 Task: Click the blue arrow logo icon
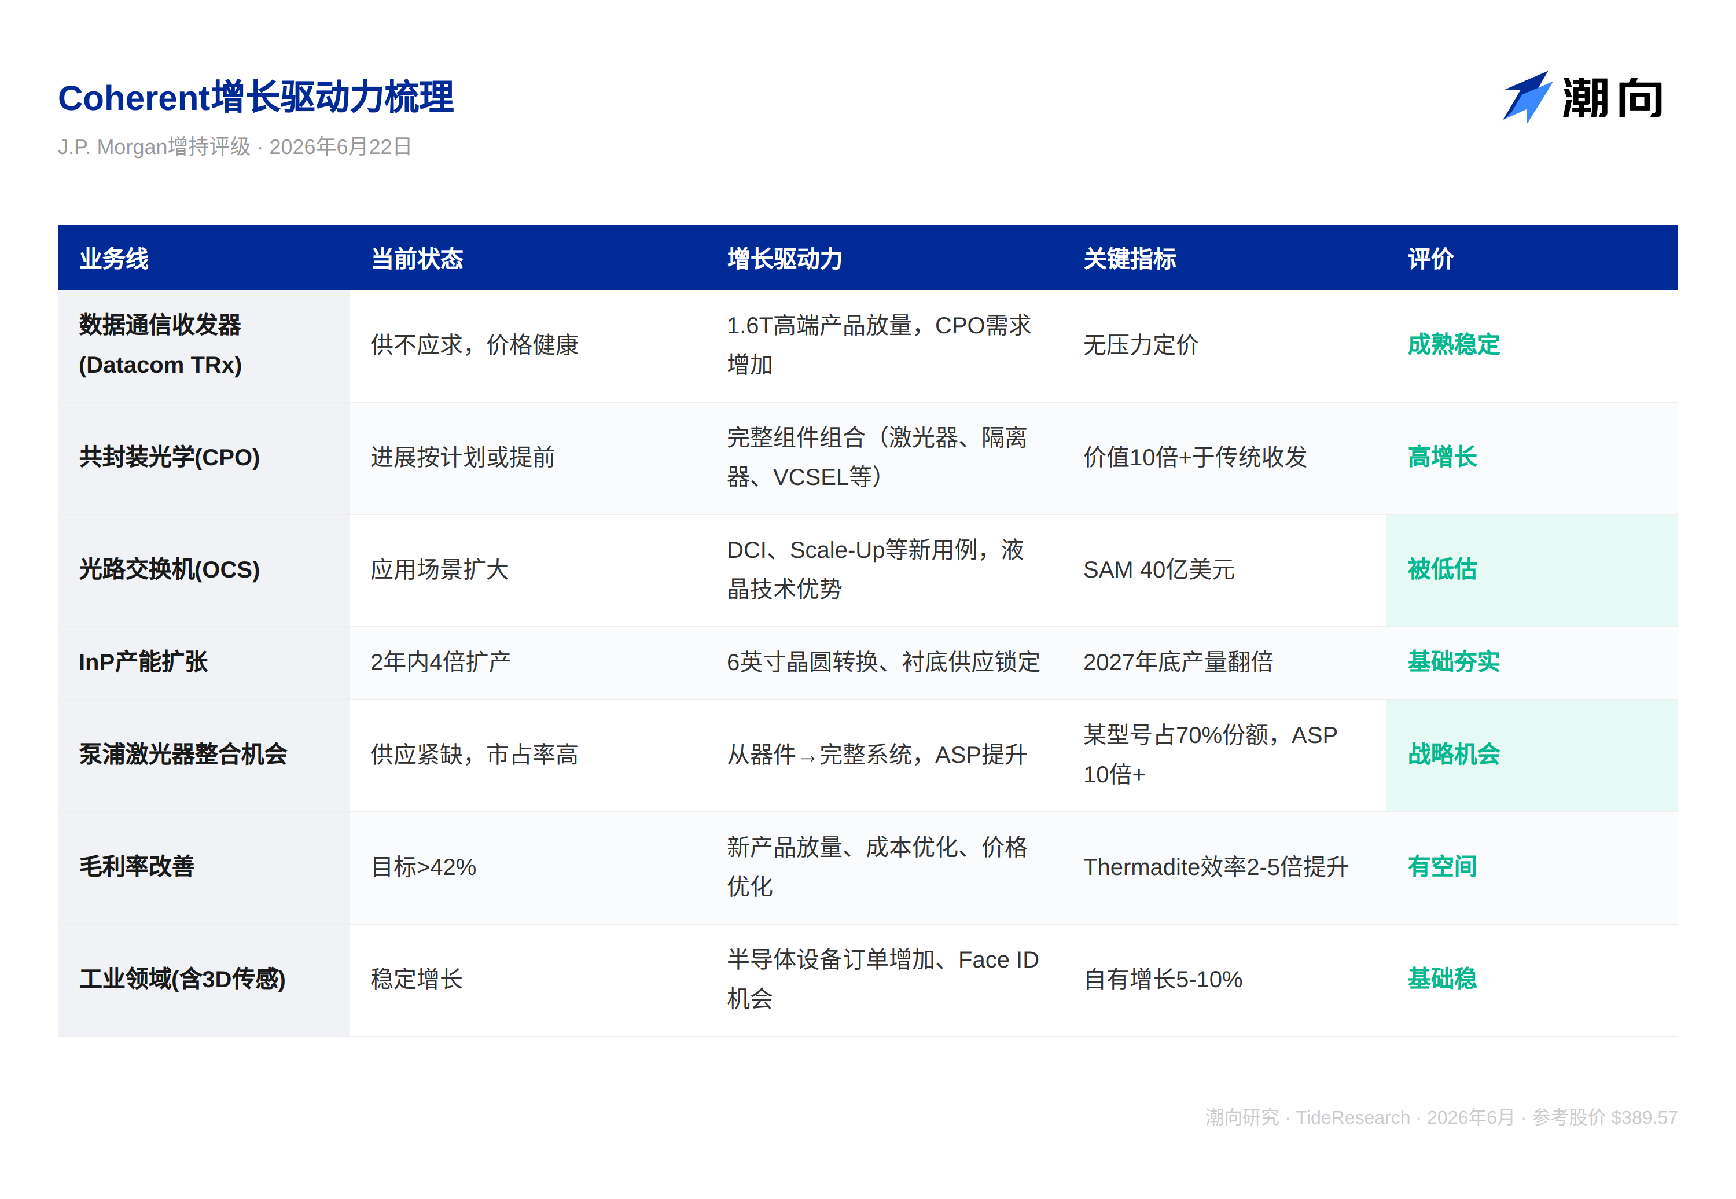pyautogui.click(x=1527, y=97)
